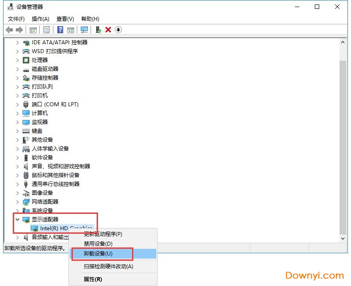Viewport: 351px width, 286px height.
Task: Click the update driver toolbar icon
Action: (98, 30)
